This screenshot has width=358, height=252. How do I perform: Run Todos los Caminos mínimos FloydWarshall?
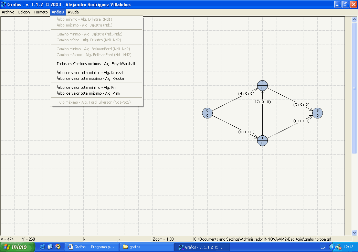96,64
